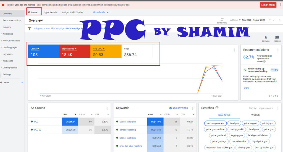Open Insights in the sidebar

pos(7,27)
